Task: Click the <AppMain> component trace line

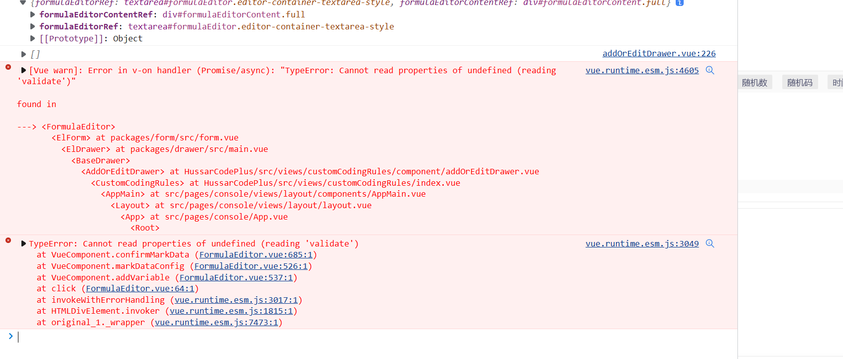Action: pyautogui.click(x=263, y=194)
